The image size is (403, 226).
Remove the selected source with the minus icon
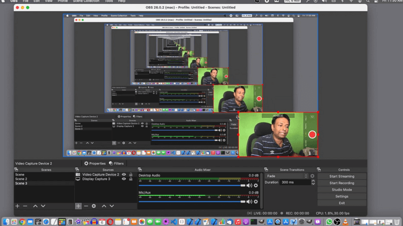86,206
